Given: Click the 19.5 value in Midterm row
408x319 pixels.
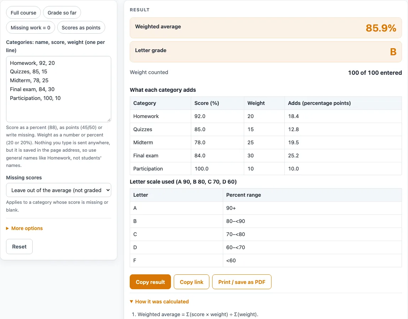Looking at the screenshot, I should click(293, 142).
